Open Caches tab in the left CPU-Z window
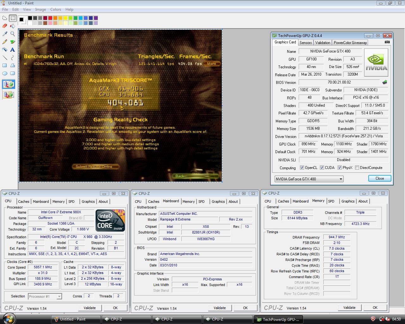Screen dimensions: 405x324 24,202
